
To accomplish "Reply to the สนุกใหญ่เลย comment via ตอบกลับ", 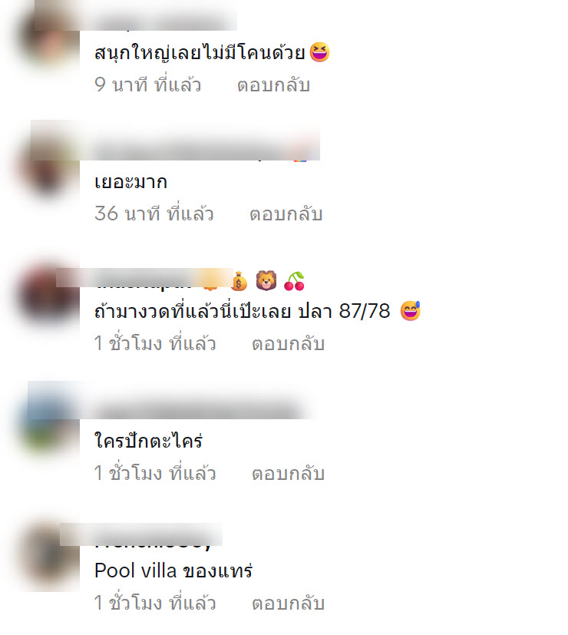I will point(274,85).
